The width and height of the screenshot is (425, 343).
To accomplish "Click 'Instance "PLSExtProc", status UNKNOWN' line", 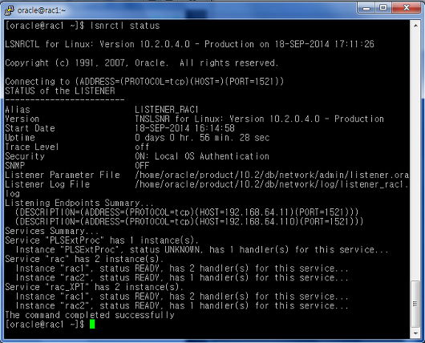I will click(201, 249).
